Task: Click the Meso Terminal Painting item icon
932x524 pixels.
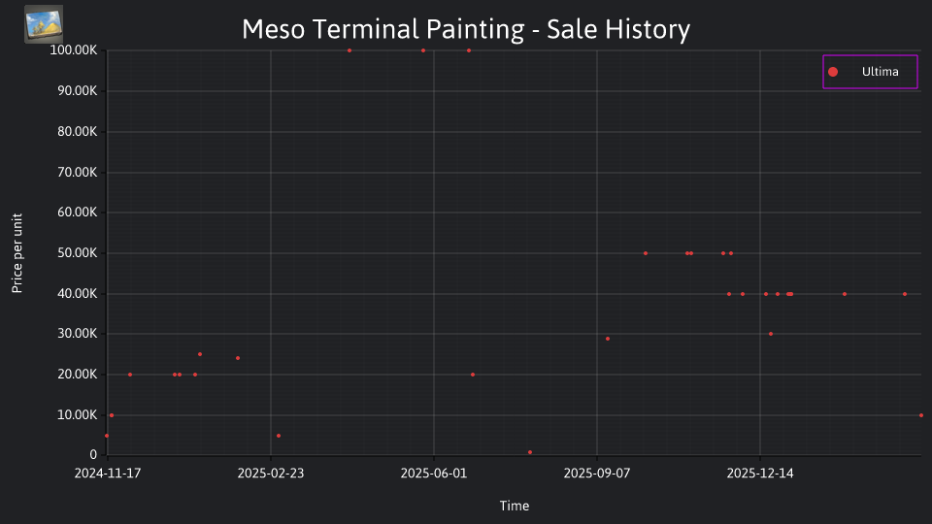Action: click(44, 24)
